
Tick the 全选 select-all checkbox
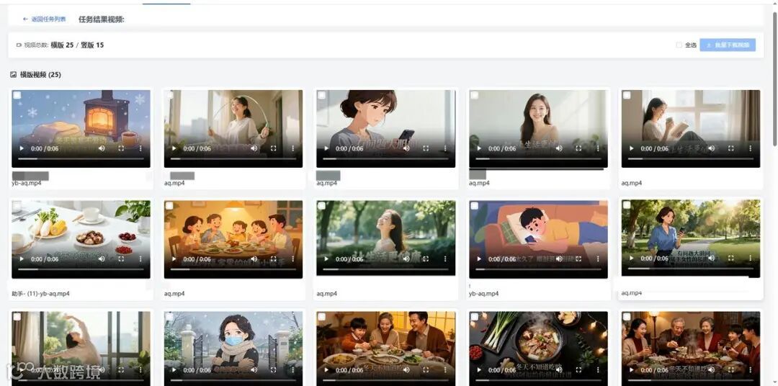point(679,45)
